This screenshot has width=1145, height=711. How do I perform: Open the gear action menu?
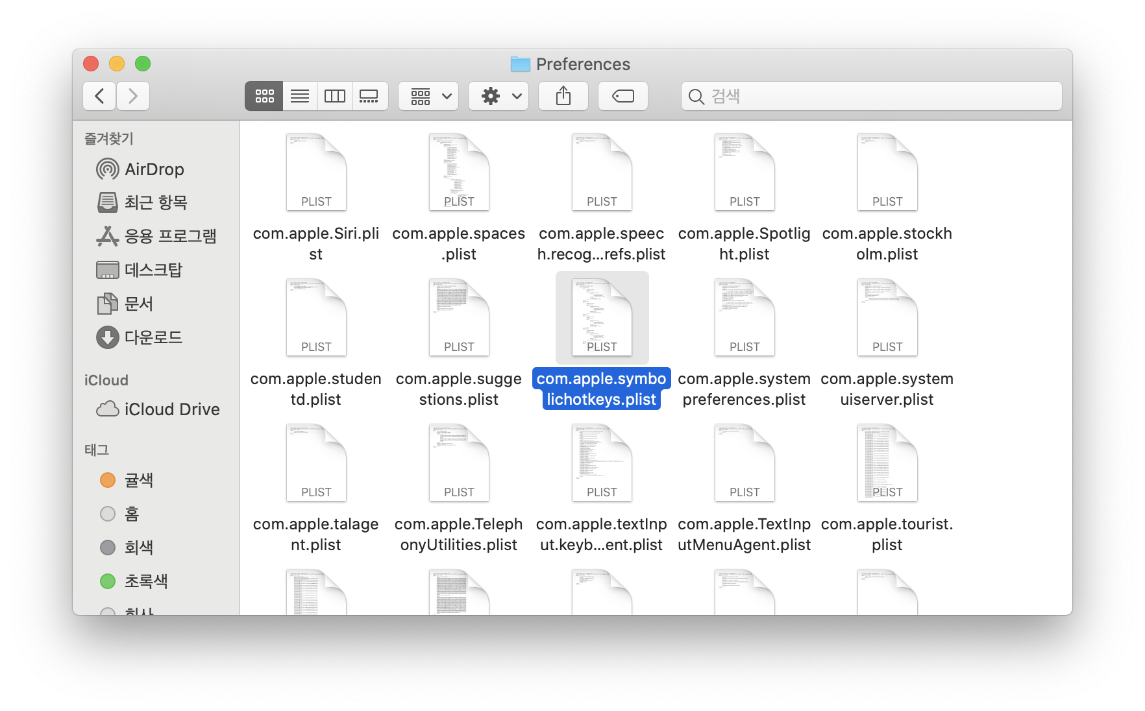pyautogui.click(x=499, y=96)
